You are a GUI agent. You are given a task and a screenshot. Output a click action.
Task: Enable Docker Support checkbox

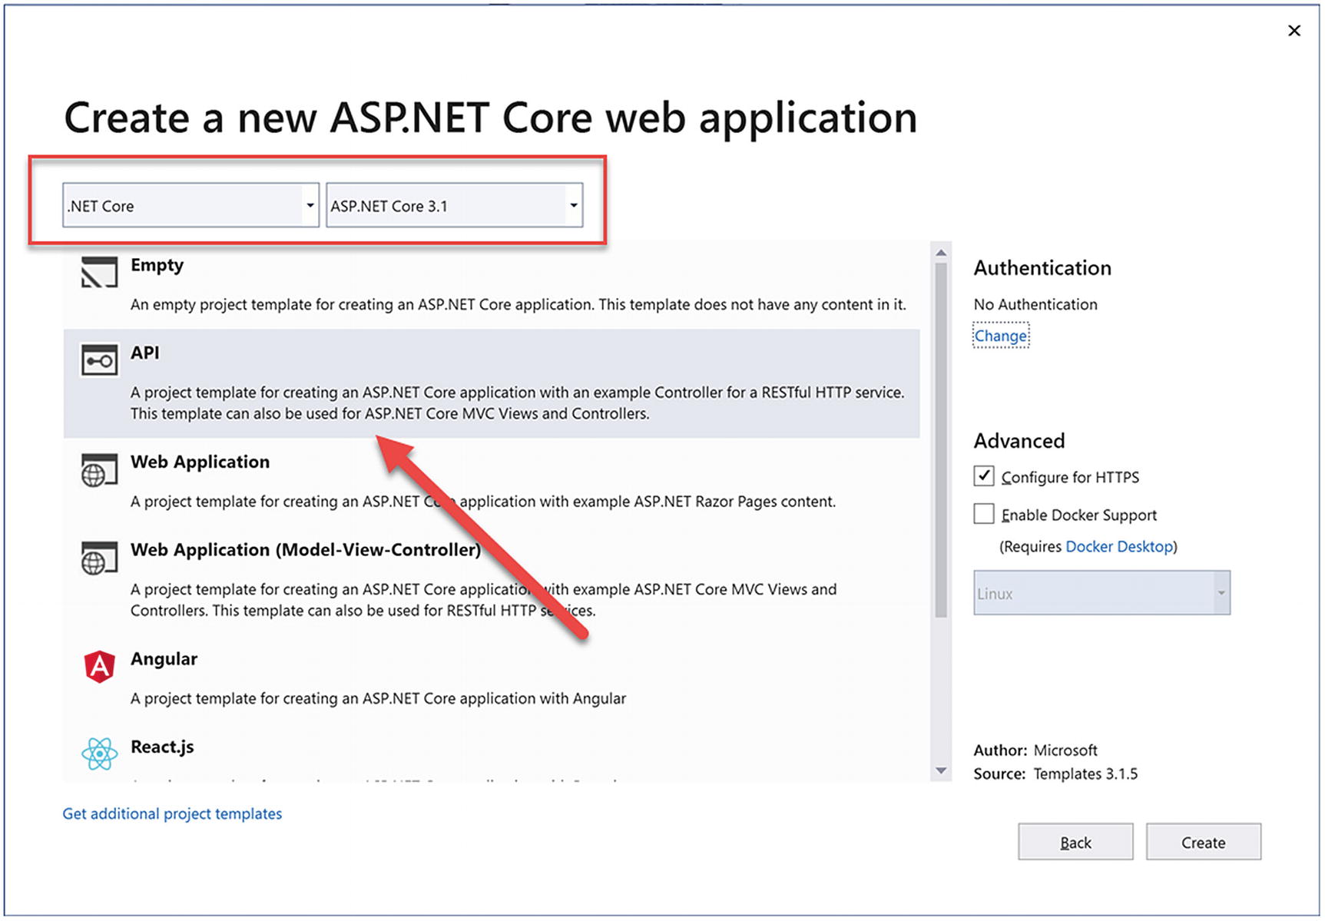984,514
